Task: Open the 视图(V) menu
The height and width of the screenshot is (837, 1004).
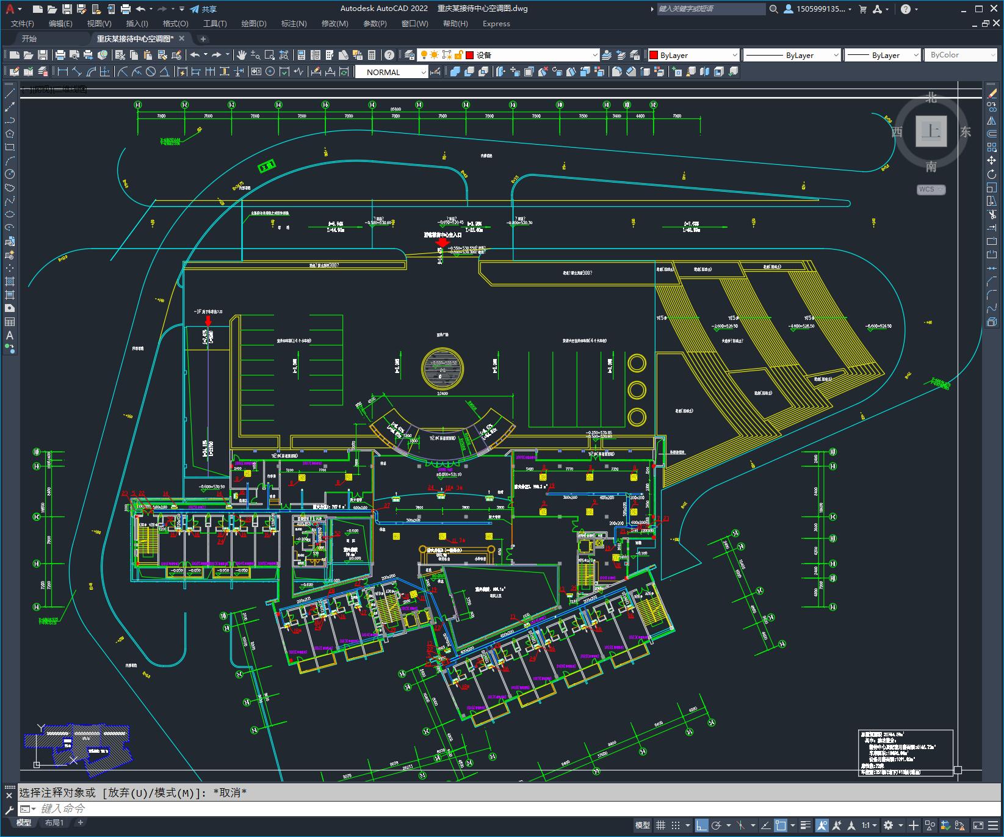Action: click(x=99, y=24)
